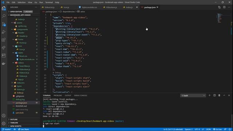Screen dimensions: 233x131
Task: Open the Help menu
Action: (57, 3)
